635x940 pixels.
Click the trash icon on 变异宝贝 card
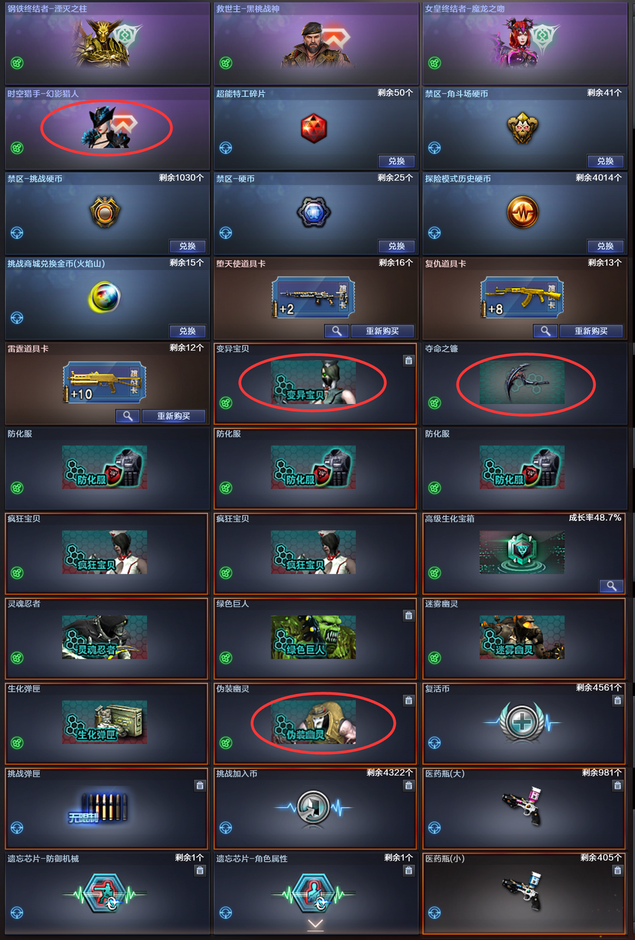tap(409, 361)
